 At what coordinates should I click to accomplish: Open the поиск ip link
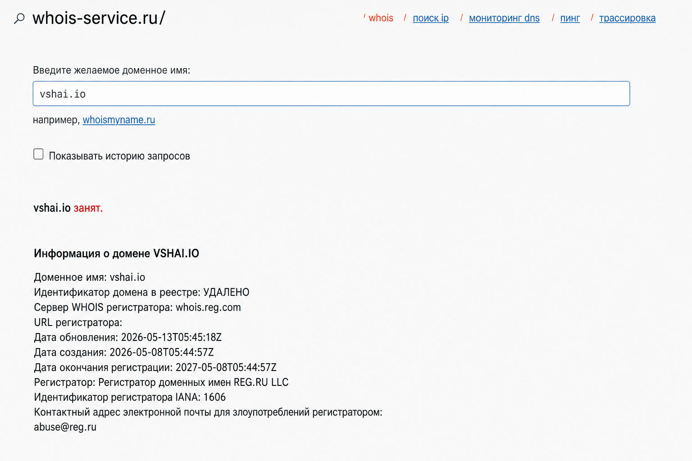431,18
